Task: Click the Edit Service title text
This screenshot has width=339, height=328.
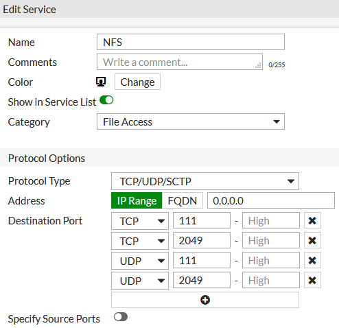Action: [30, 10]
